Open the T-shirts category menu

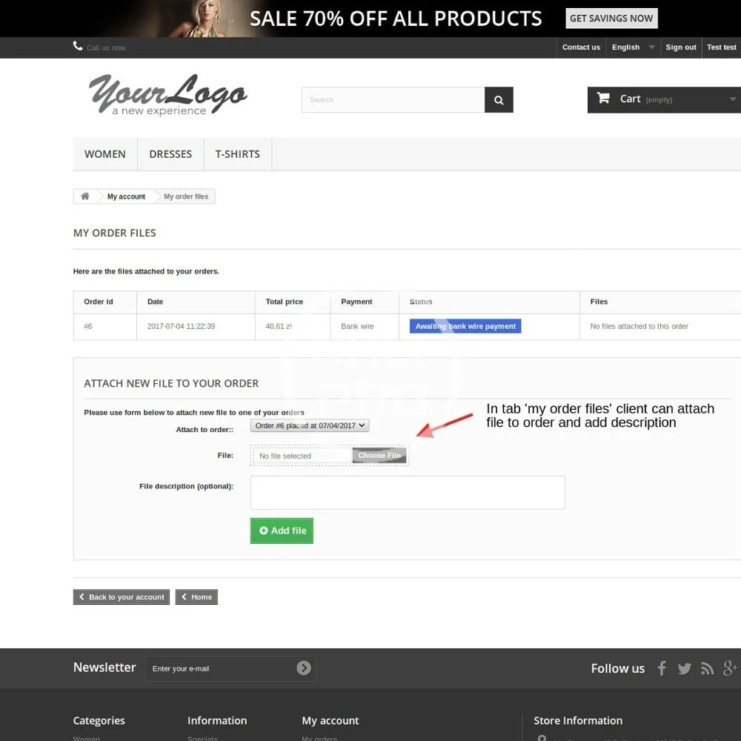tap(237, 154)
